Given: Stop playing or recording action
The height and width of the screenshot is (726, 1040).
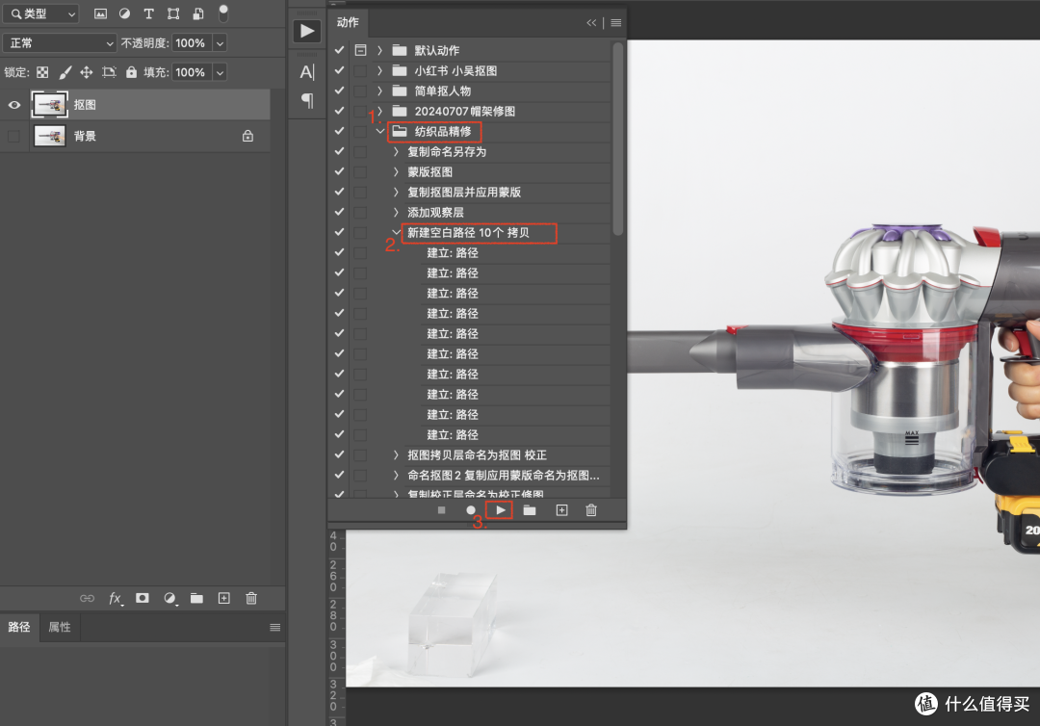Looking at the screenshot, I should pyautogui.click(x=442, y=510).
